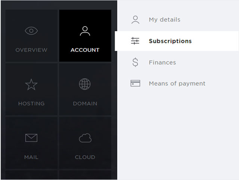Open the HOSTING label in the navigation grid

(31, 104)
